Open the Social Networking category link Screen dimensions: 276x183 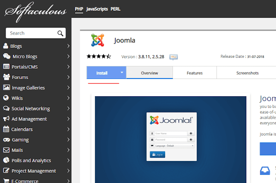tap(31, 108)
